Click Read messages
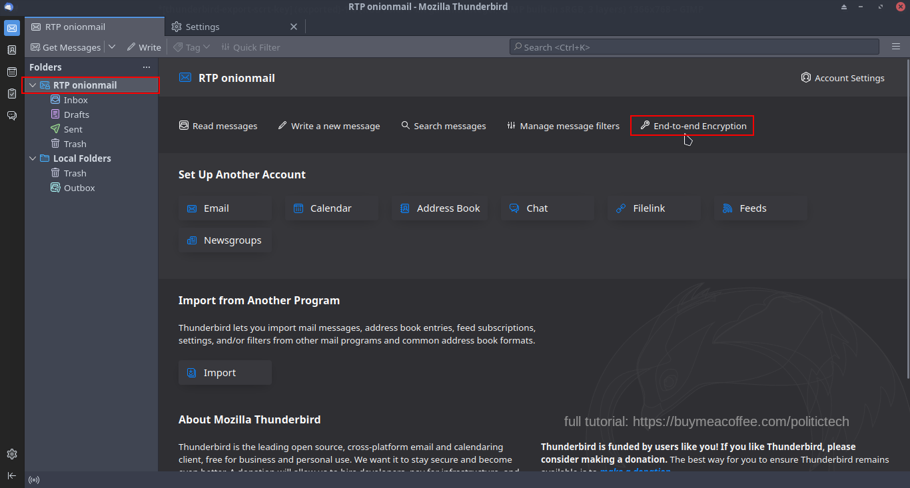The width and height of the screenshot is (910, 488). 219,126
